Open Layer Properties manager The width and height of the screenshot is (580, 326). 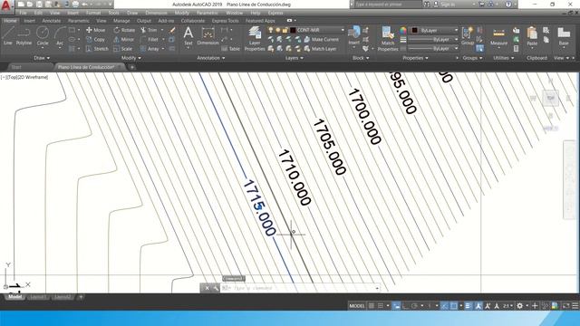pyautogui.click(x=255, y=38)
